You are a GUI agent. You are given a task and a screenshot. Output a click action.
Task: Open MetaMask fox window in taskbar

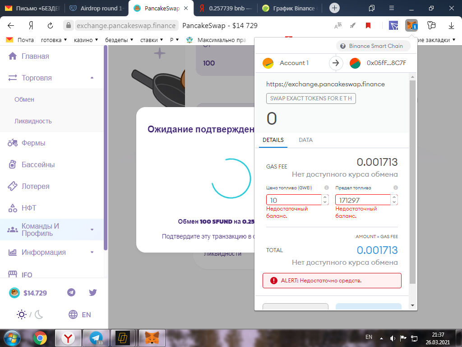pyautogui.click(x=152, y=338)
